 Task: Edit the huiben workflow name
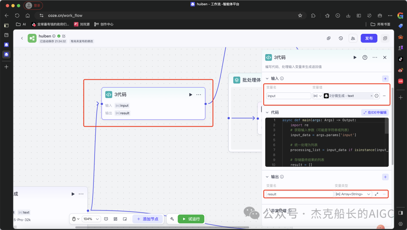pos(64,36)
